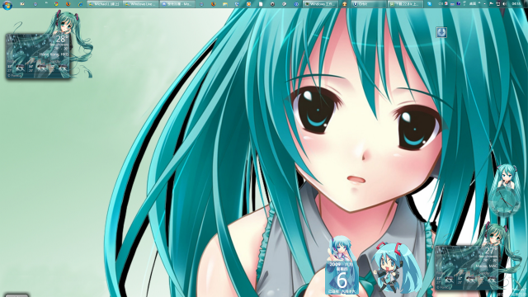
Task: Open the system tray volume icon
Action: 504,4
